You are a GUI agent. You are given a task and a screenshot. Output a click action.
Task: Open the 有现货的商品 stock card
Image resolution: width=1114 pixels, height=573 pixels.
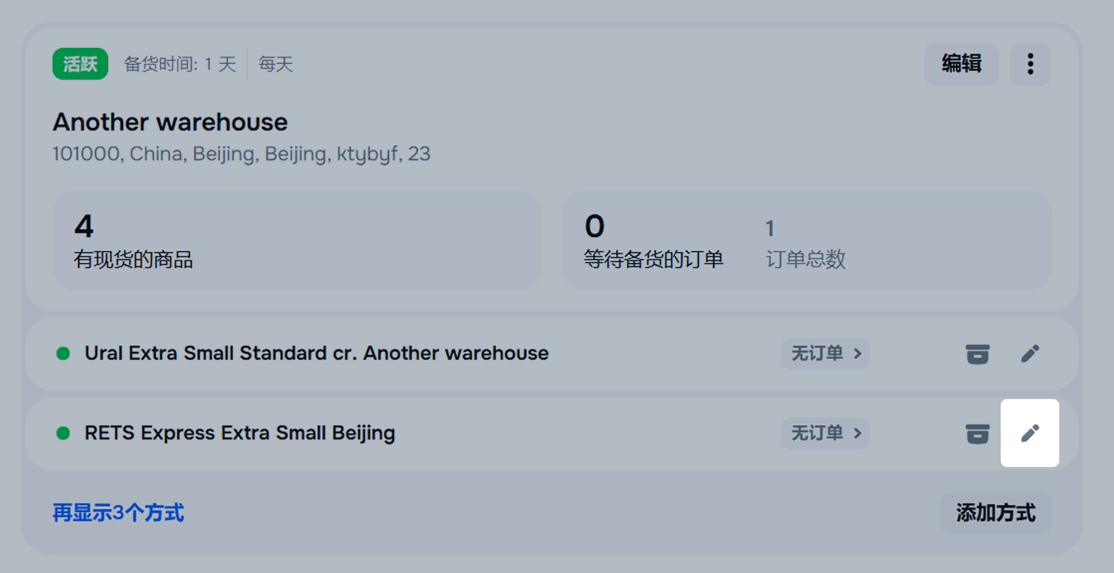[297, 241]
